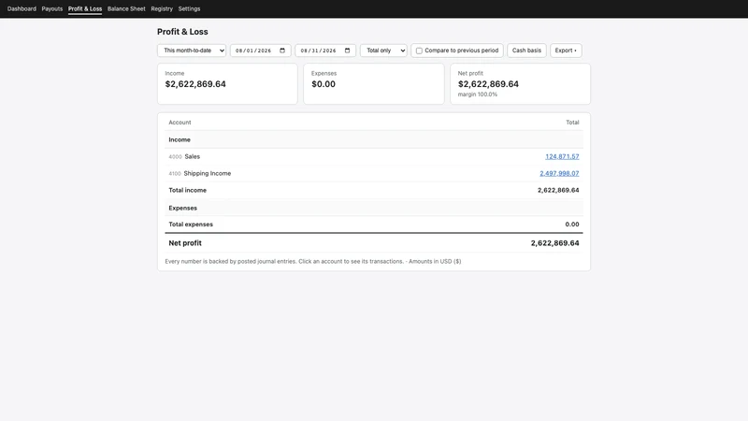Open the Total only dropdown

pos(383,51)
